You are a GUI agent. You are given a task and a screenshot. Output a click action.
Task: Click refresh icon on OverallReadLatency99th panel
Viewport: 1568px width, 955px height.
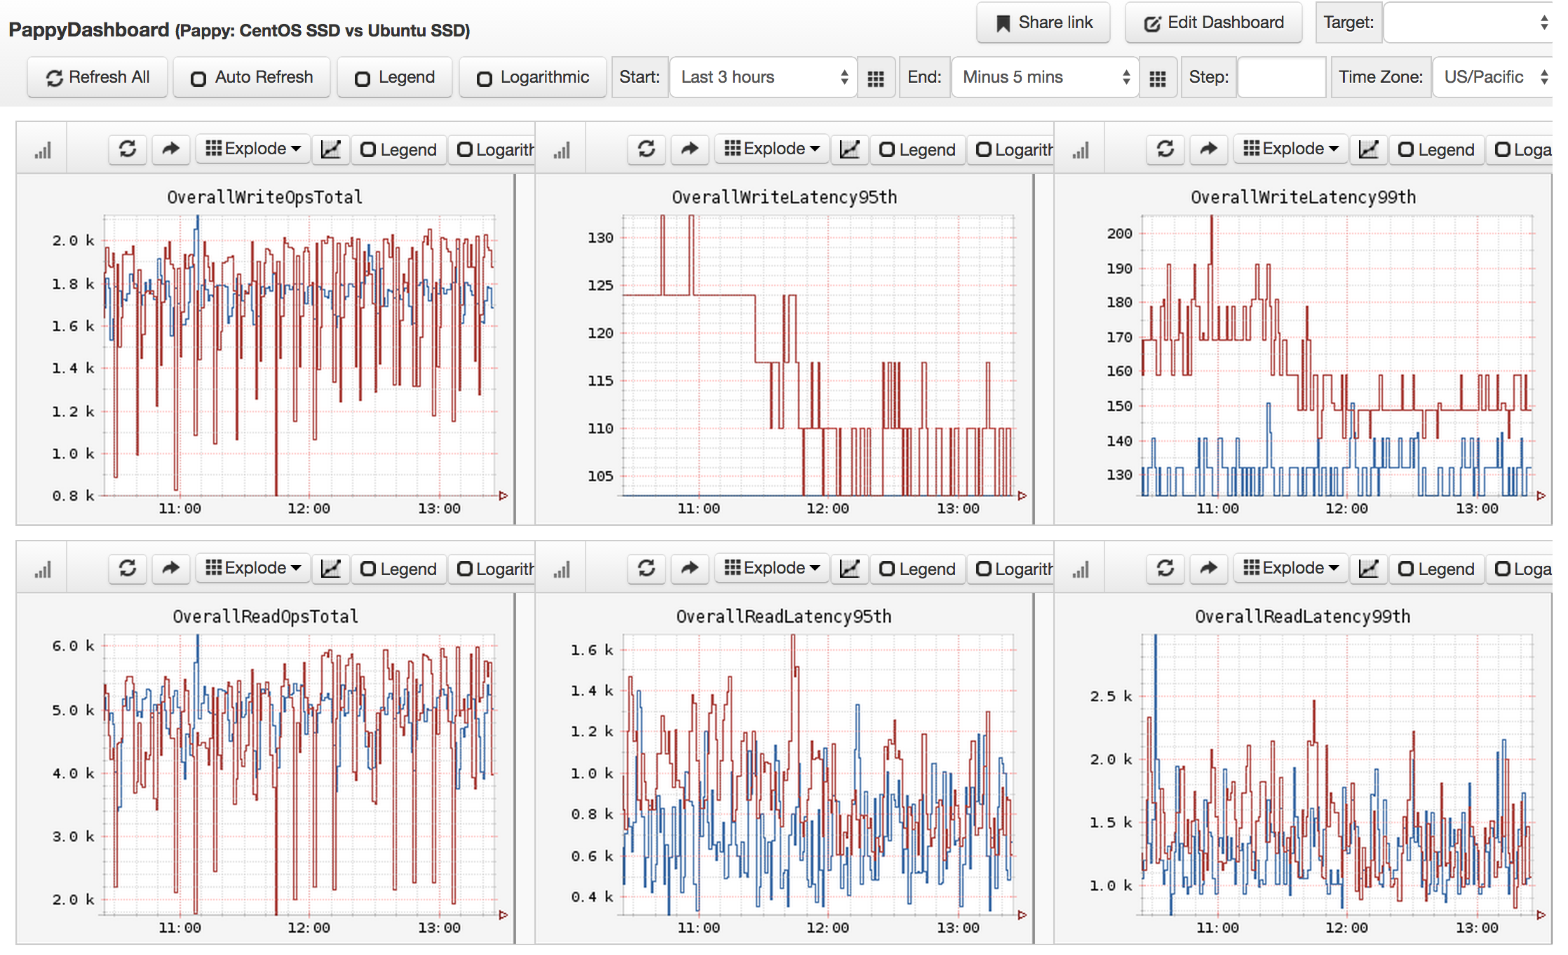[x=1165, y=568]
